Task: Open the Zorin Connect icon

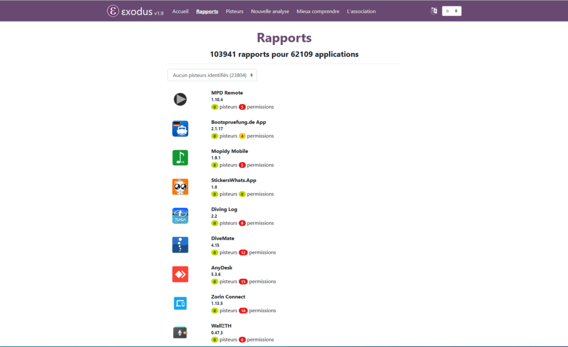Action: pyautogui.click(x=180, y=303)
